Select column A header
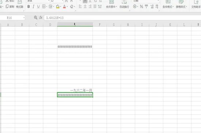Viewport: 201px width, 133px height. (x=8, y=24)
